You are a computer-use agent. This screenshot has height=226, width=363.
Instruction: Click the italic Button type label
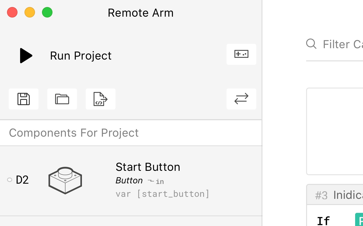(x=129, y=180)
